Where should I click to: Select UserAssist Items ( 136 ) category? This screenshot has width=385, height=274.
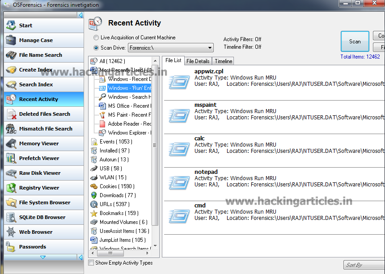[x=120, y=231]
